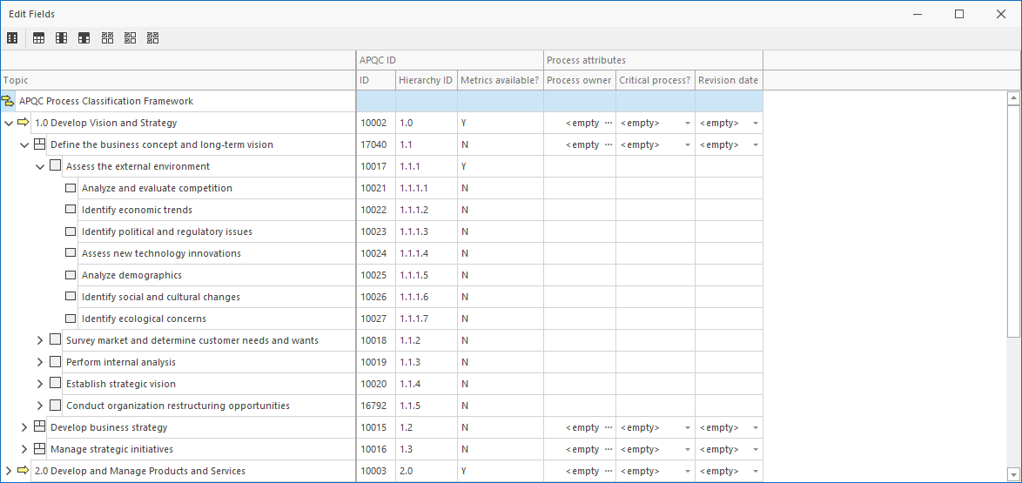This screenshot has height=483, width=1022.
Task: Click the table icon with dark header and center column
Action: coord(84,38)
